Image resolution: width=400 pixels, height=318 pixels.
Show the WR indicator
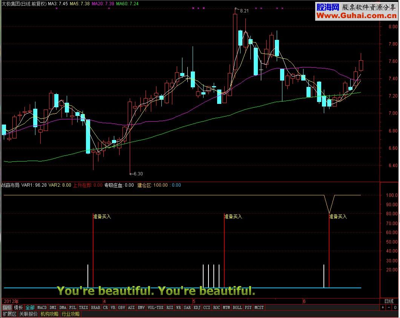[x=179, y=307]
